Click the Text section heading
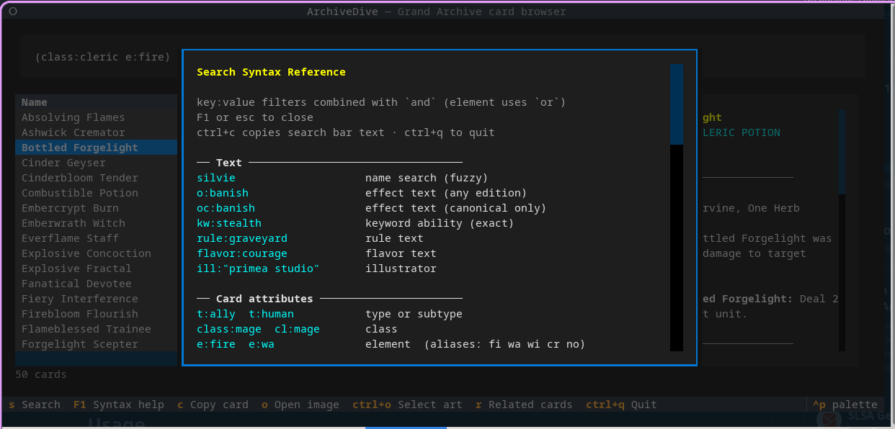The image size is (895, 429). pyautogui.click(x=229, y=163)
